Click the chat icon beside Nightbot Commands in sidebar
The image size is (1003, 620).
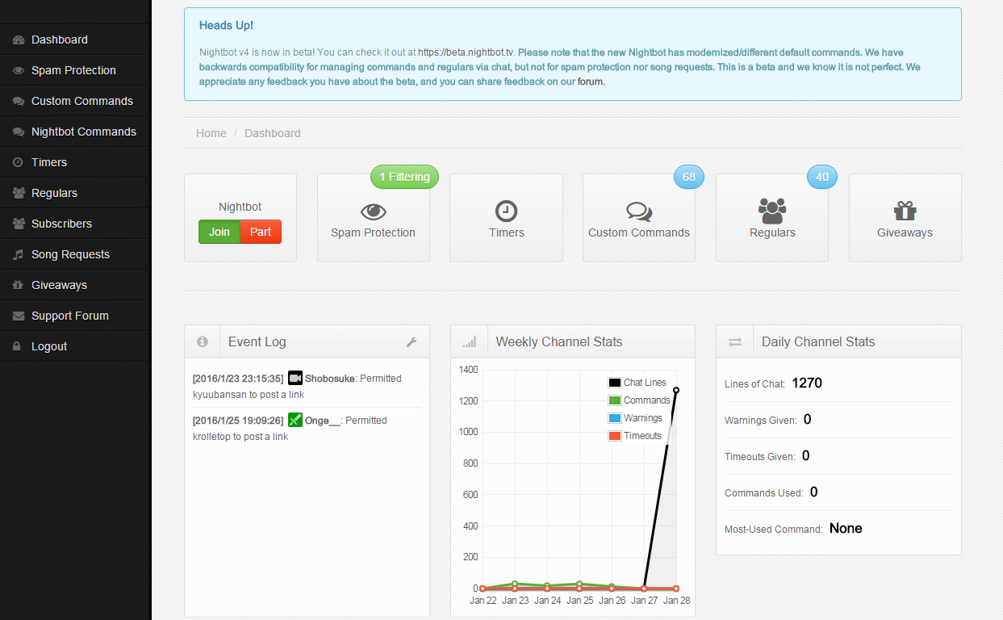[x=19, y=132]
